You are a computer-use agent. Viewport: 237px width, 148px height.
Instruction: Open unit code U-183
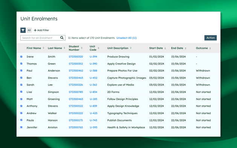[93, 99]
